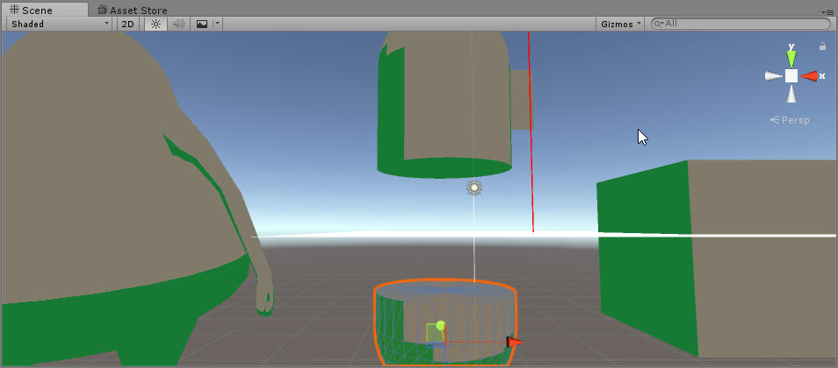Open the Asset Store tab

click(133, 11)
